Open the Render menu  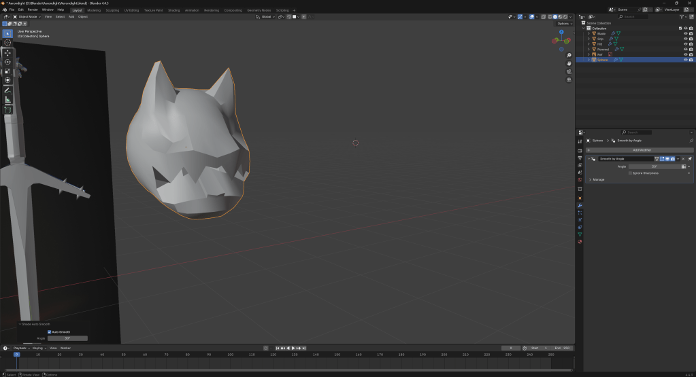pyautogui.click(x=33, y=10)
